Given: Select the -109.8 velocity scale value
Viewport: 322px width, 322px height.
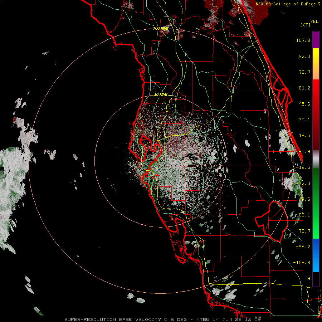Looking at the screenshot, I should click(x=302, y=263).
